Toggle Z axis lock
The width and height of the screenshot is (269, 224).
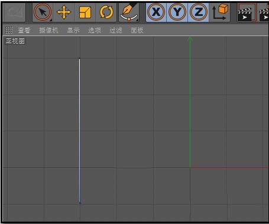click(x=198, y=12)
